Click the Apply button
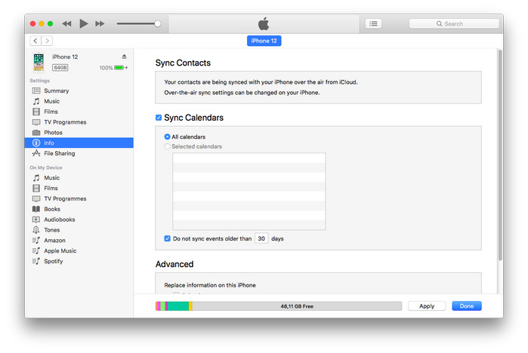The height and width of the screenshot is (353, 528). [427, 306]
